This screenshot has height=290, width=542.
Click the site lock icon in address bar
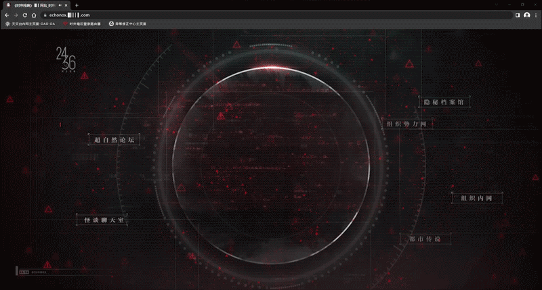click(45, 14)
